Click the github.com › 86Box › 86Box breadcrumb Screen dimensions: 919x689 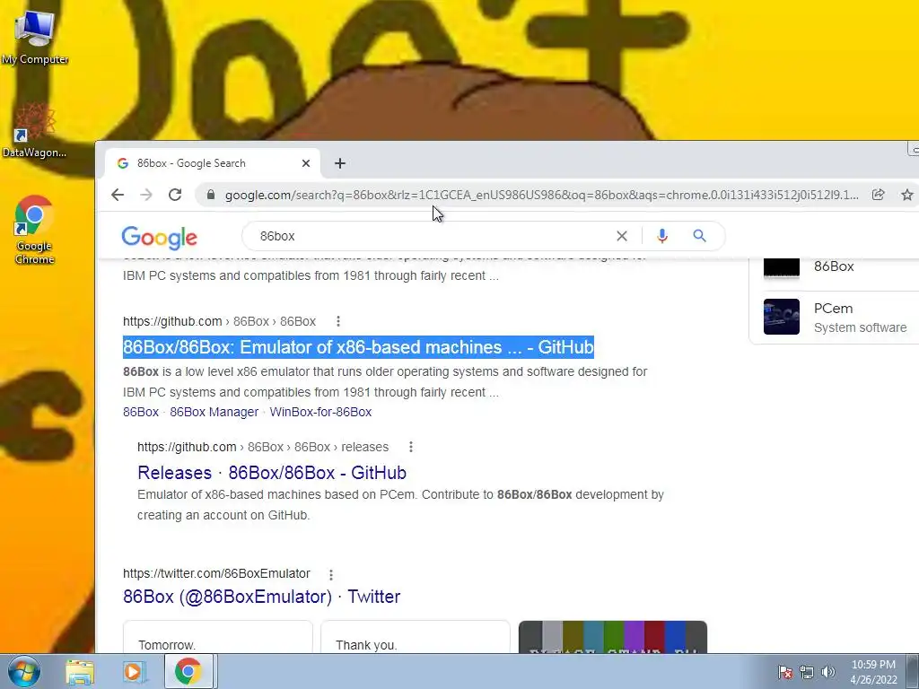click(x=219, y=321)
